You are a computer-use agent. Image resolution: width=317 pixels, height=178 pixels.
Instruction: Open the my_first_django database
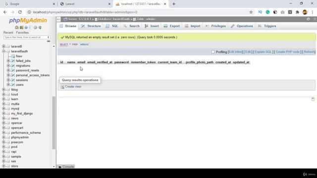tap(22, 113)
